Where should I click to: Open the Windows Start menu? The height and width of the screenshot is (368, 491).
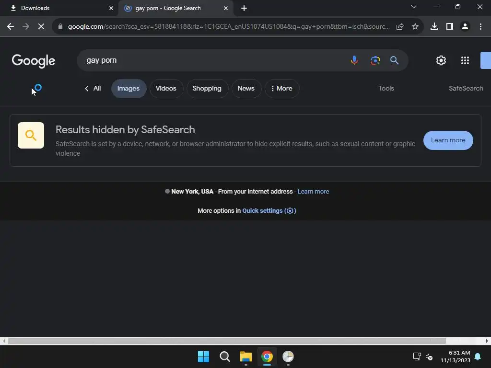click(203, 356)
